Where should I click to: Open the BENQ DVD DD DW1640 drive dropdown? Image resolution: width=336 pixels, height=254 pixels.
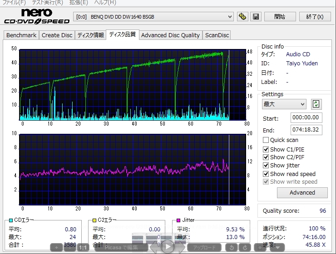(153, 17)
